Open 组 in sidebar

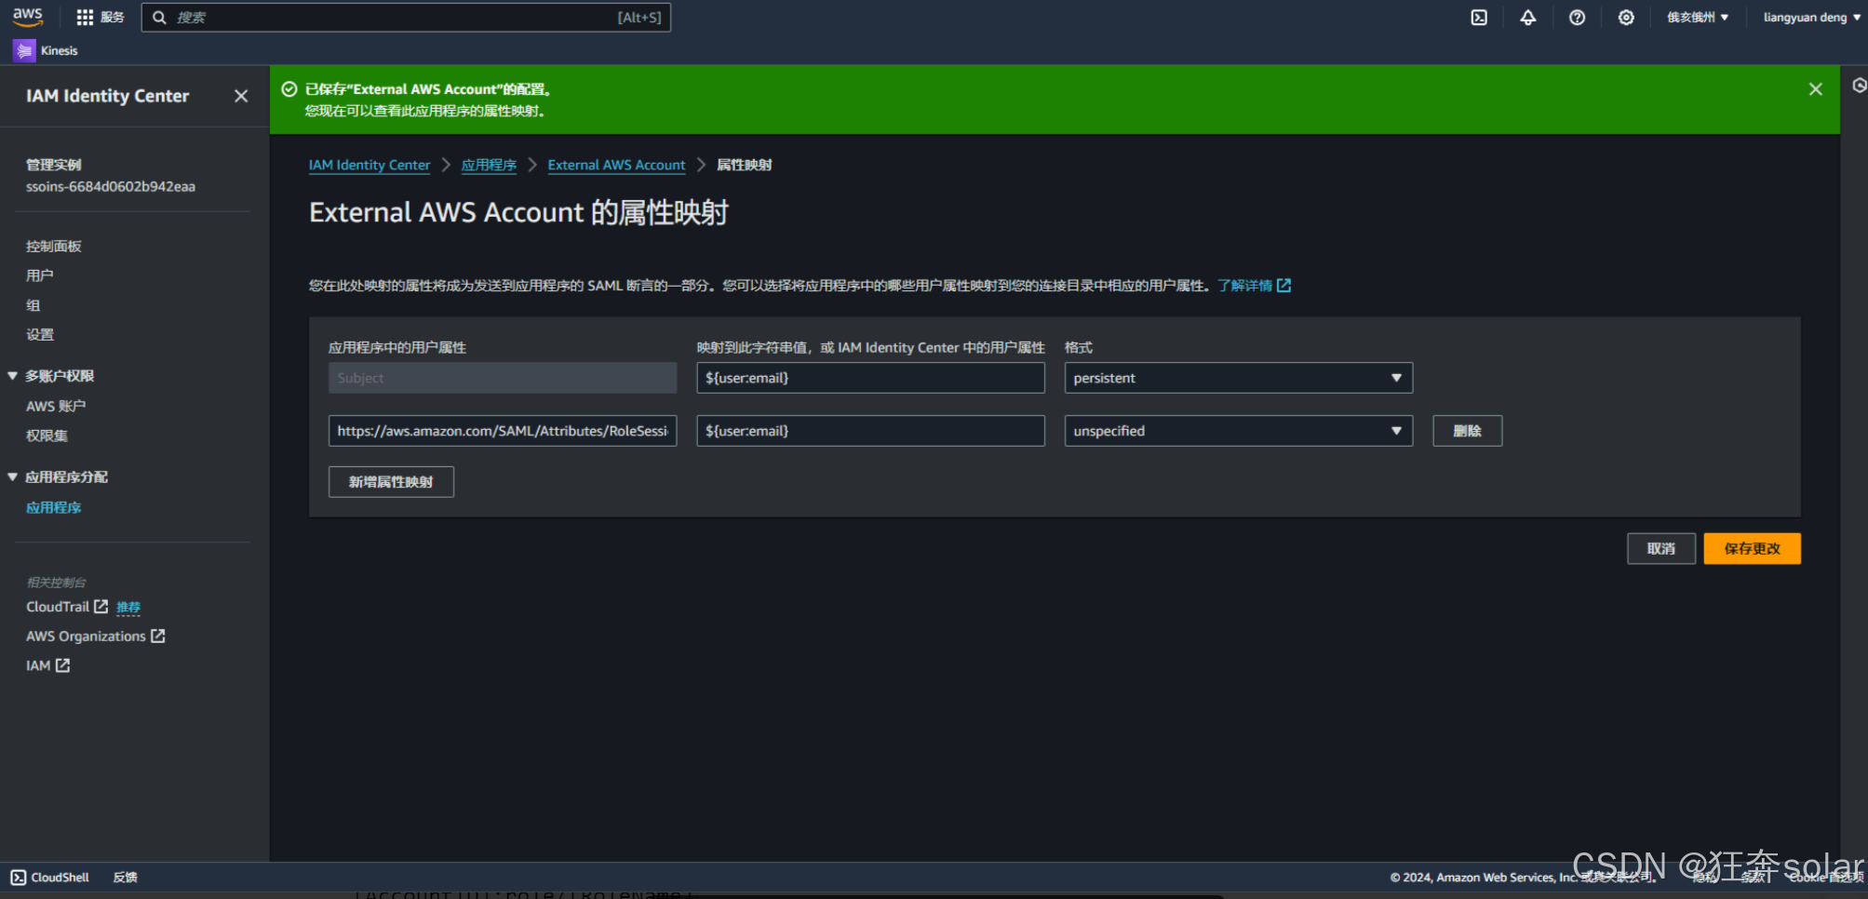coord(34,305)
